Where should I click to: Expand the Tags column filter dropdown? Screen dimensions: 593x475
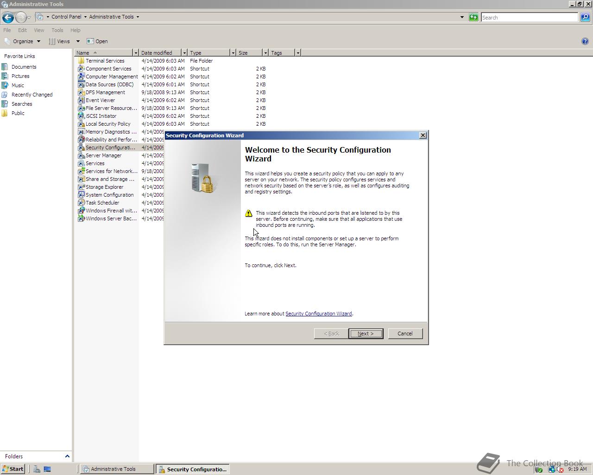coord(297,53)
